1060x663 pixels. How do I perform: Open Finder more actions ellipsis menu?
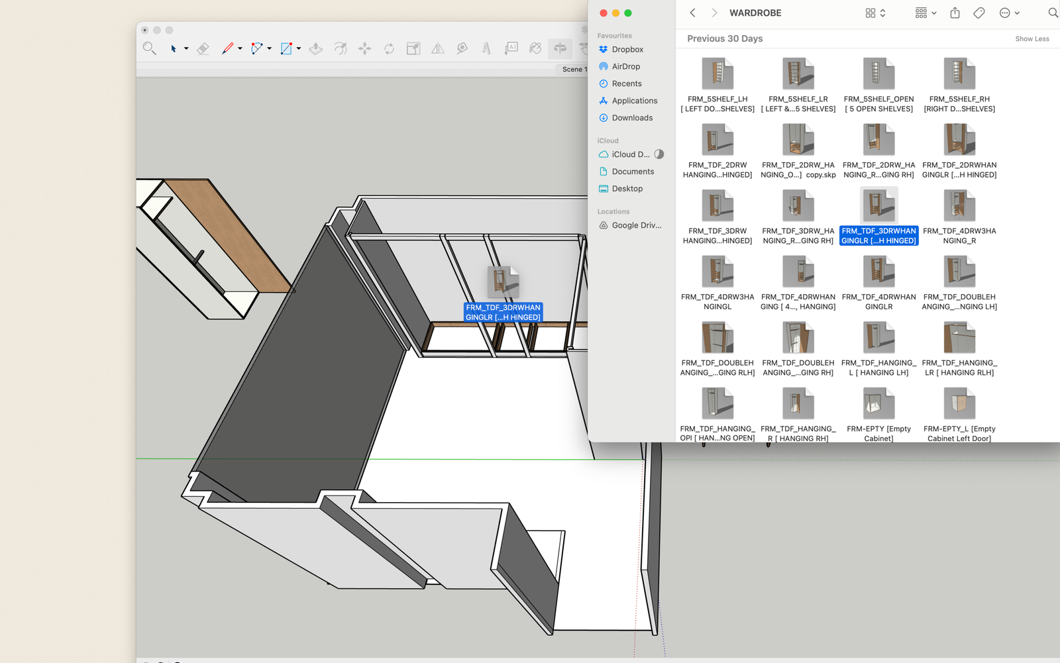pyautogui.click(x=1009, y=13)
